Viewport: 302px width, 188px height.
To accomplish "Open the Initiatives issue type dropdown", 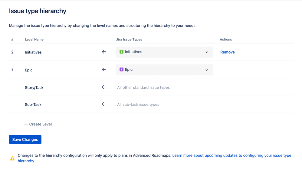I will tap(164, 52).
